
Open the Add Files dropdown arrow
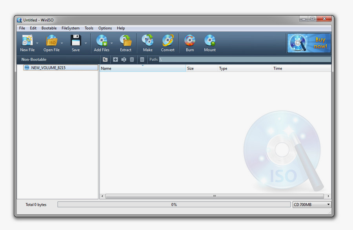pyautogui.click(x=112, y=43)
